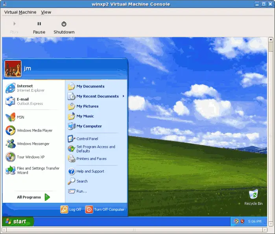This screenshot has width=275, height=234.
Task: Click the vertical scrollbar of console
Action: [x=271, y=130]
